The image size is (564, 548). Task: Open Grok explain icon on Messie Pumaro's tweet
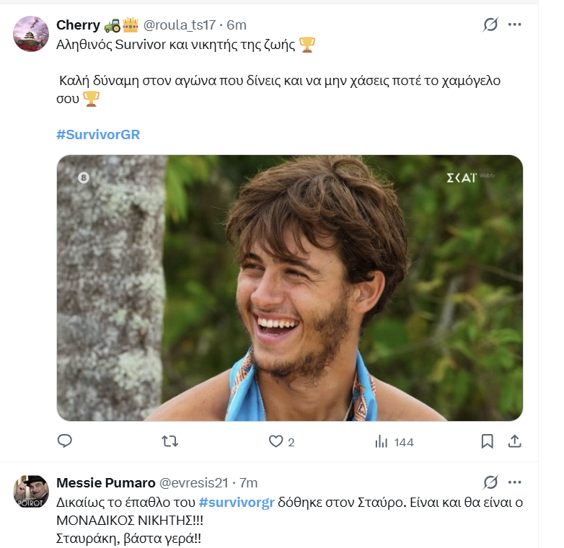click(490, 482)
